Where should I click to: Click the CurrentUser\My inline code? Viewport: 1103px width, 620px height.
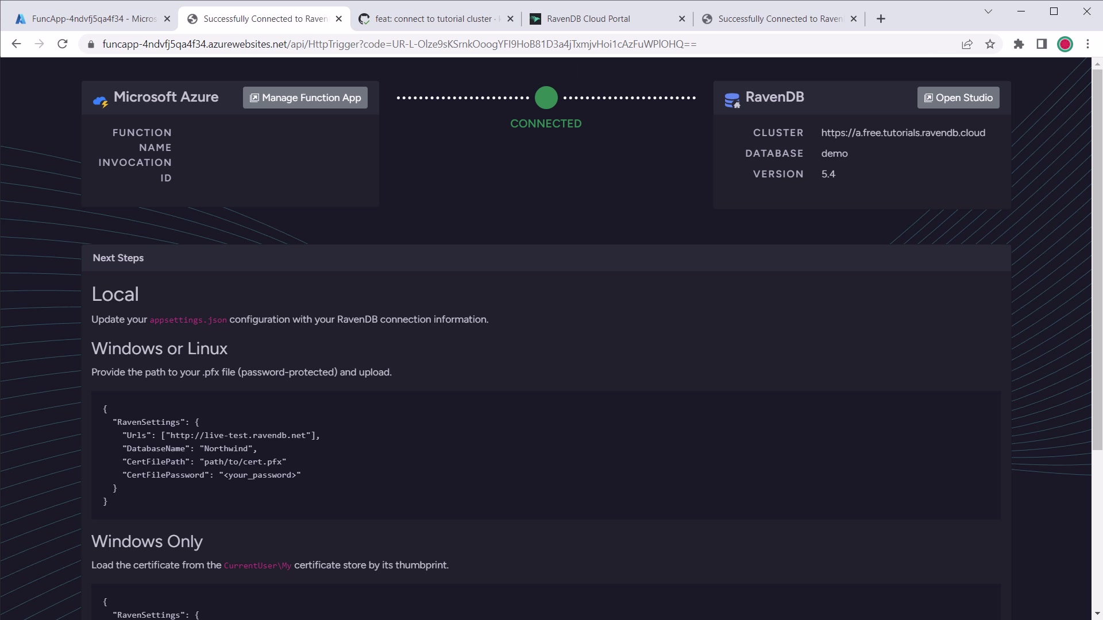[257, 565]
